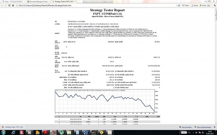Viewport: 217px width, 135px height.
Task: Click the modify cell in order row 2
Action: point(88,122)
